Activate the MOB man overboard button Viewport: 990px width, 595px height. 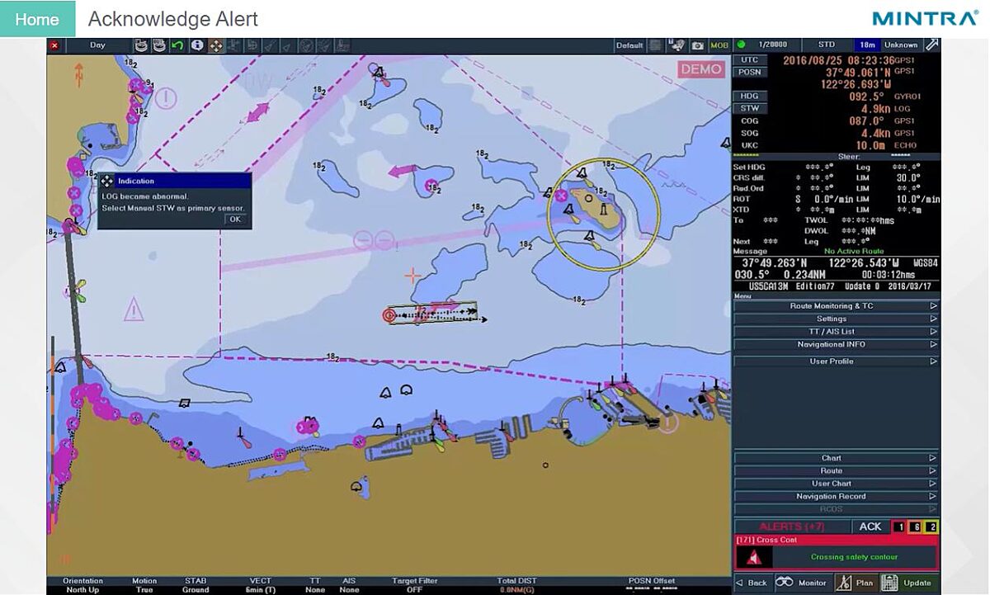719,45
